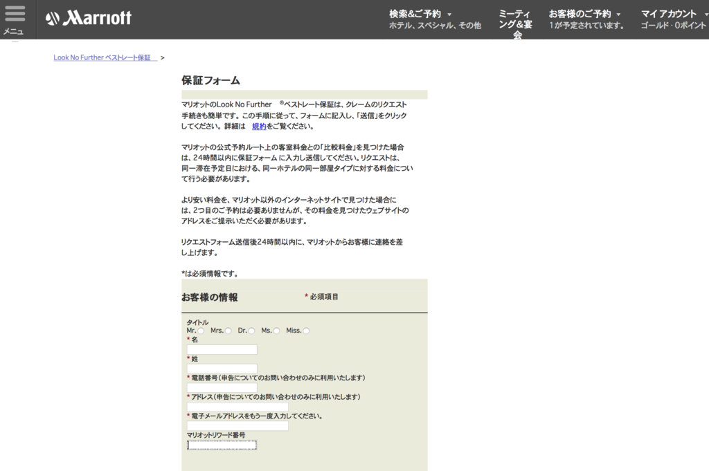Select the Dr. title radio button
Viewport: 709px width, 471px height.
coord(252,331)
